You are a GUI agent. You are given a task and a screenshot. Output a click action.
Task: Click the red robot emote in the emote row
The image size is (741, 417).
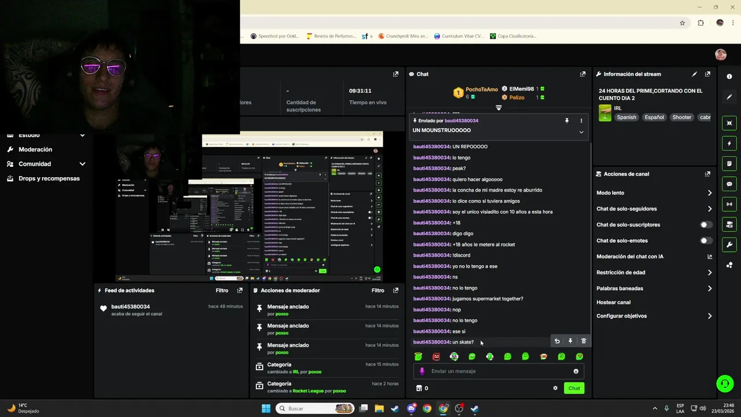click(436, 356)
